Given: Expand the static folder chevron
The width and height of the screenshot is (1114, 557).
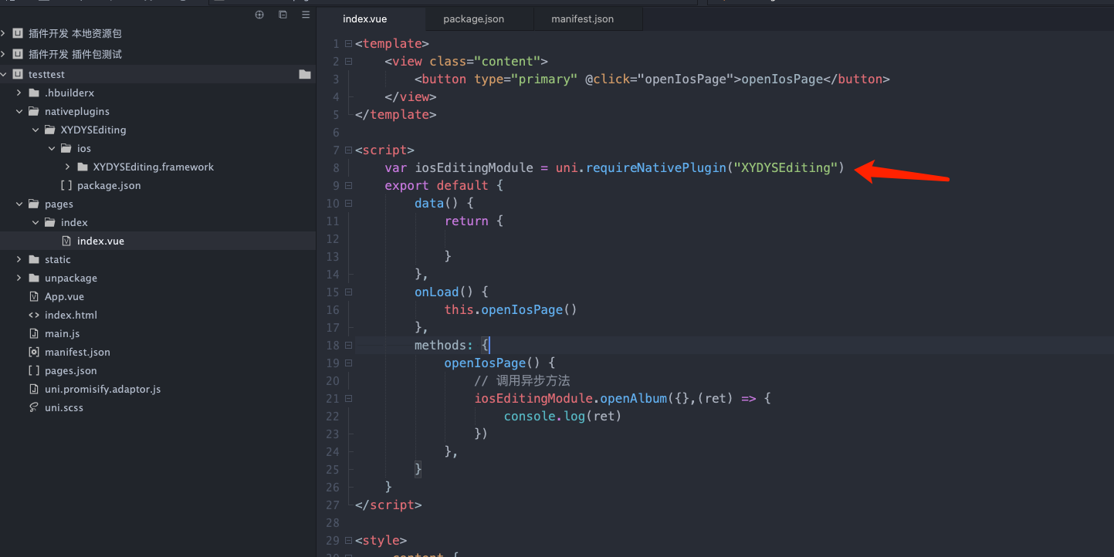Looking at the screenshot, I should click(x=19, y=259).
